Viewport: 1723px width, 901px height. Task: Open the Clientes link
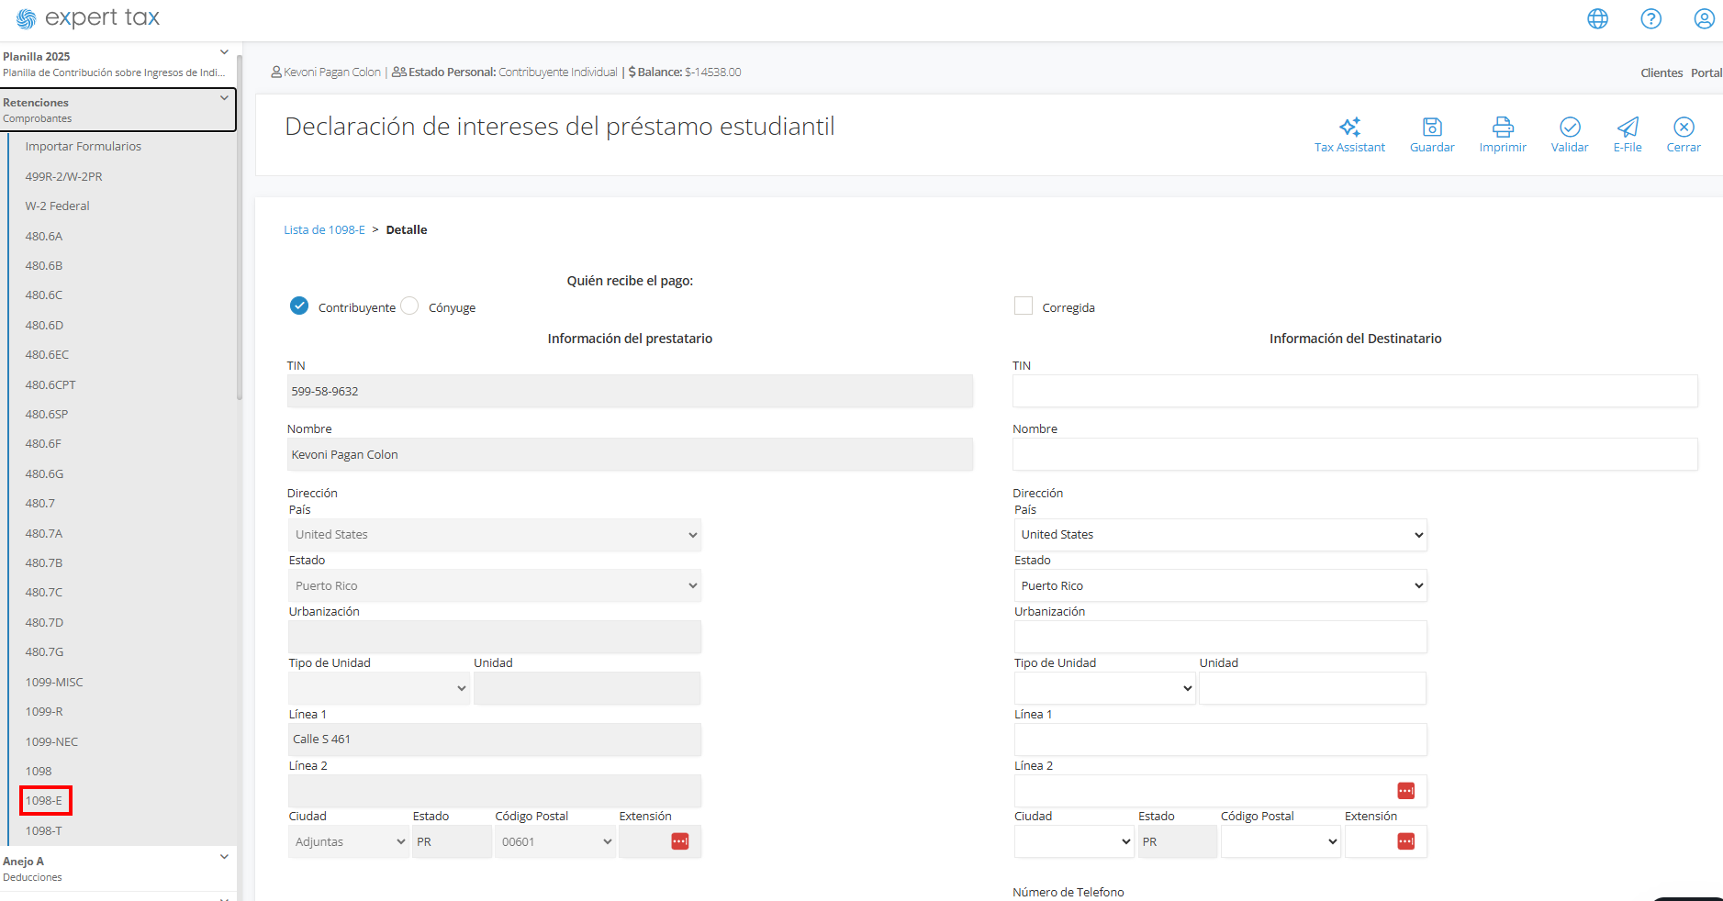click(1661, 73)
